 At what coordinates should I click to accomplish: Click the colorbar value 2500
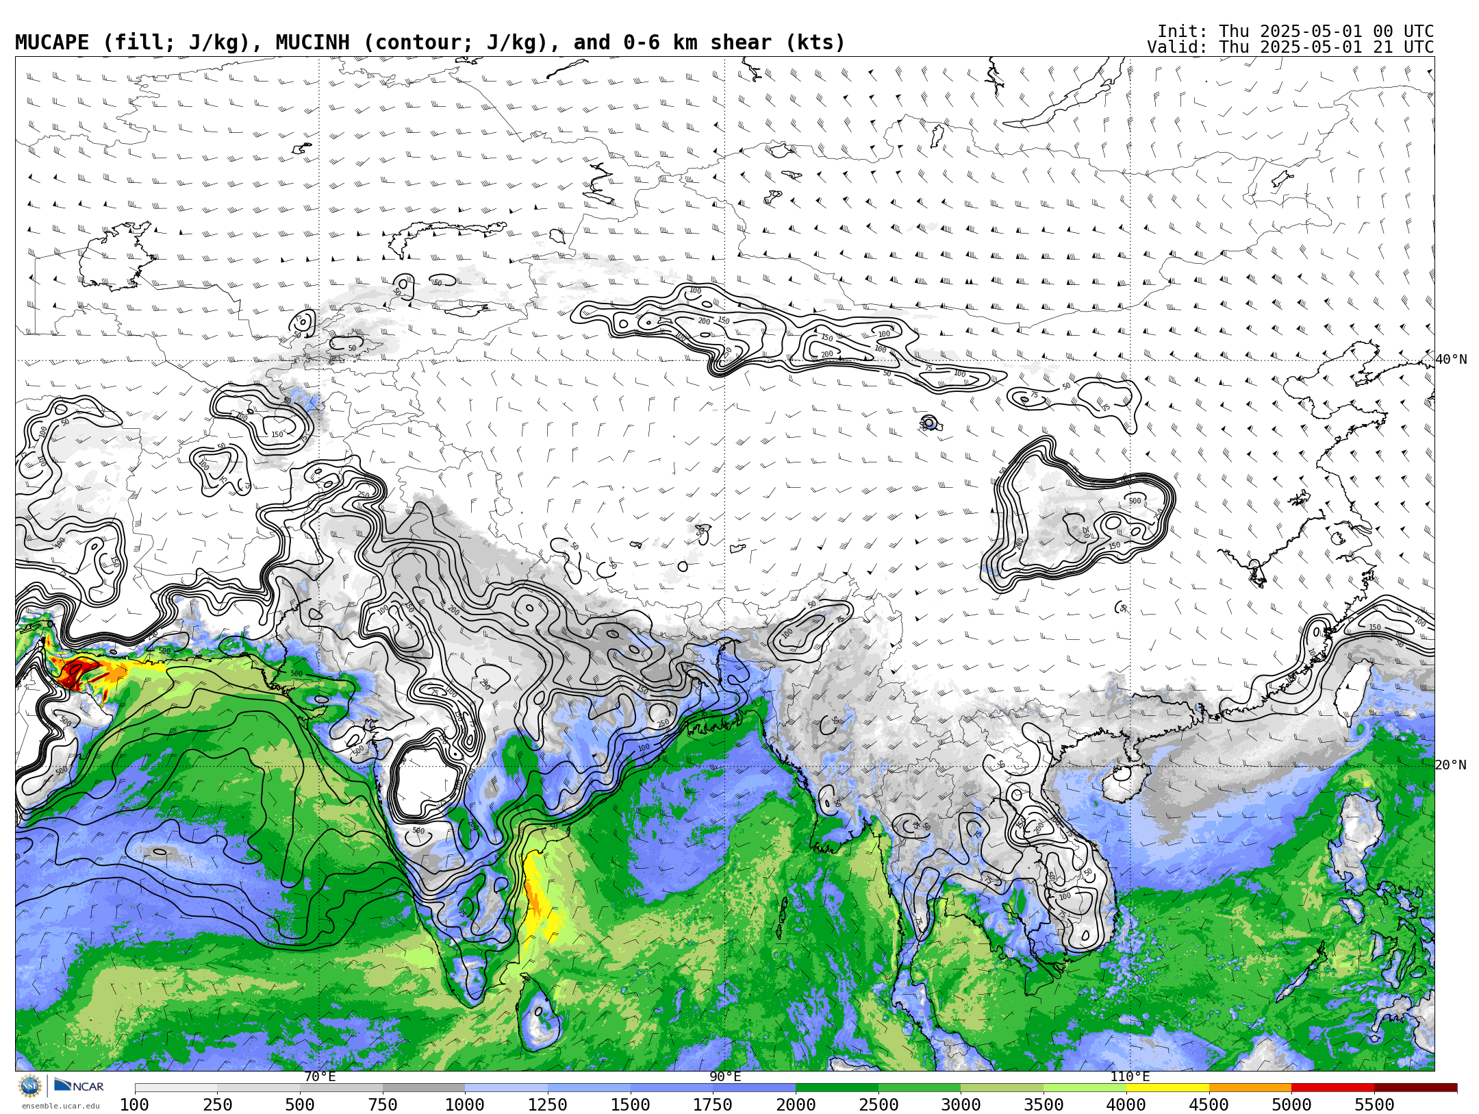tap(878, 1105)
